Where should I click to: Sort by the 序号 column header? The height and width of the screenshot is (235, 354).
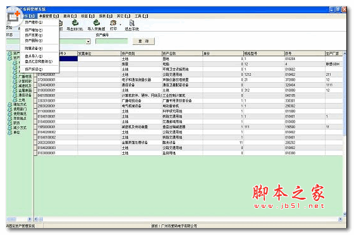point(305,54)
